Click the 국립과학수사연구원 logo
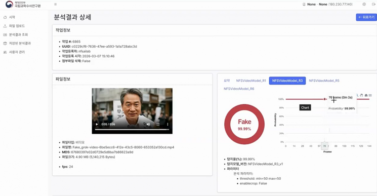Image resolution: width=377 pixels, height=196 pixels. point(23,5)
